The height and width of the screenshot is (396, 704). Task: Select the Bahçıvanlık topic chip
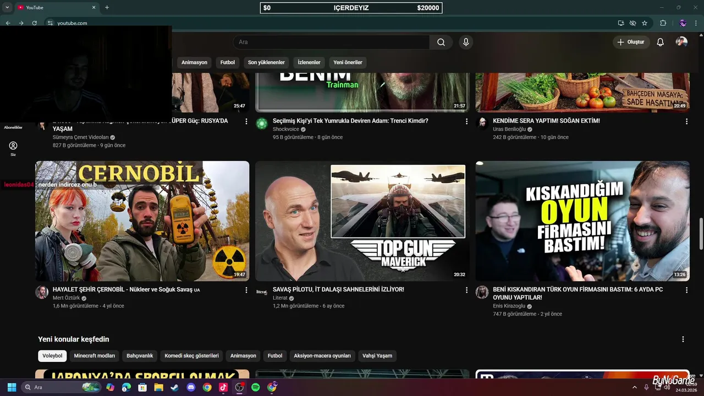[140, 356]
